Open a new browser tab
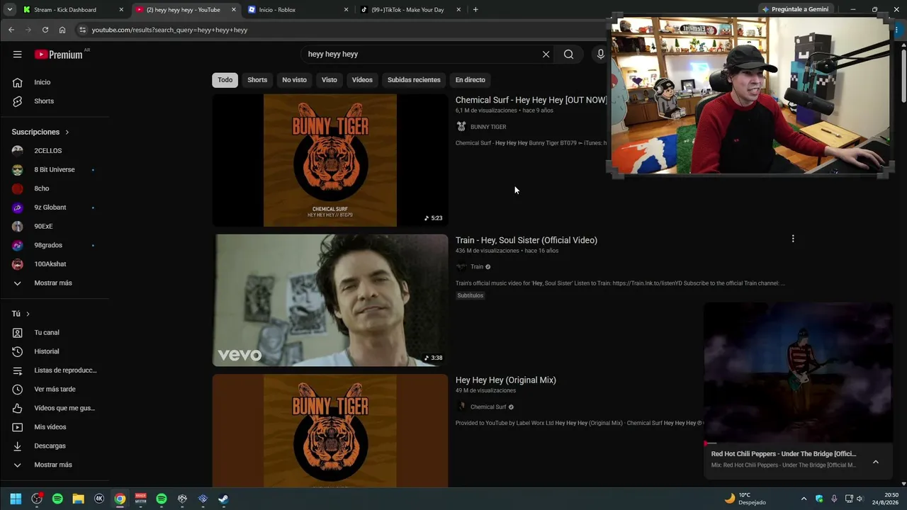 (x=475, y=10)
